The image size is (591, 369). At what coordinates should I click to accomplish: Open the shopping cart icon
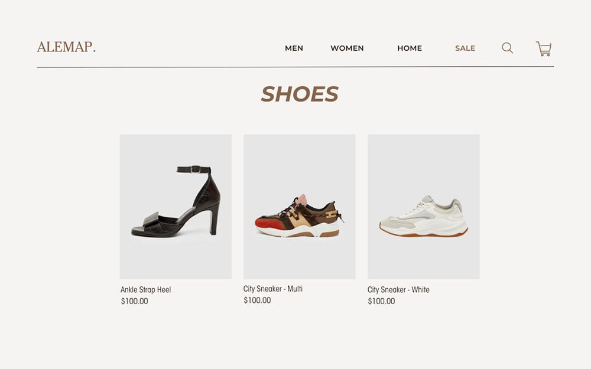pos(544,49)
